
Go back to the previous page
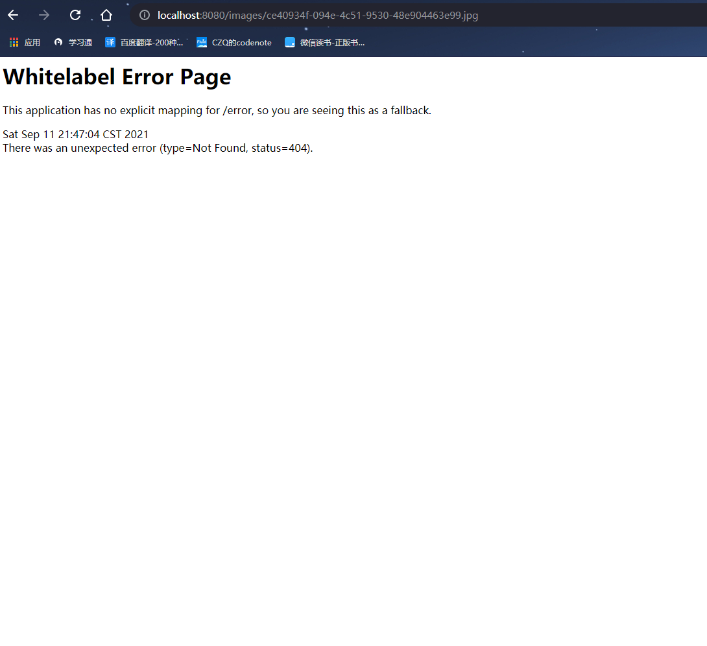click(13, 15)
